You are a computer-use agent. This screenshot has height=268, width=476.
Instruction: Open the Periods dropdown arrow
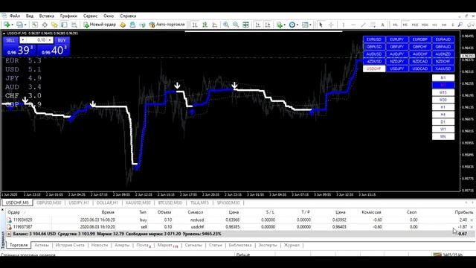coord(297,25)
